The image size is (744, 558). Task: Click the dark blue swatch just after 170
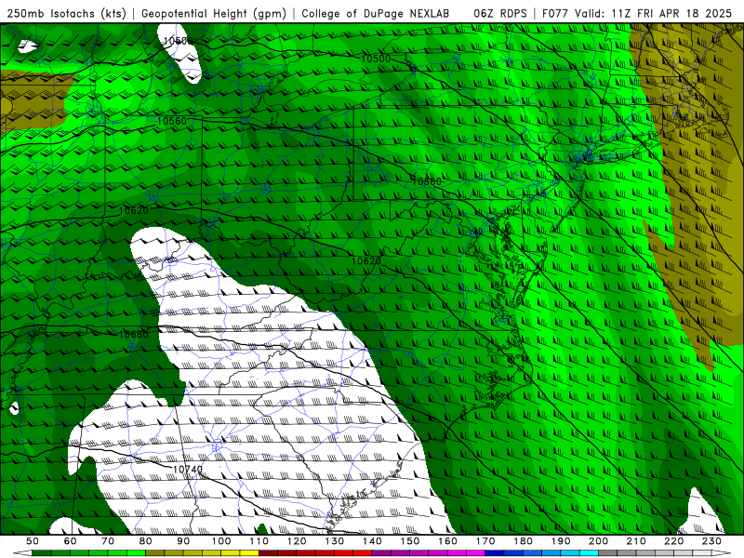(495, 553)
